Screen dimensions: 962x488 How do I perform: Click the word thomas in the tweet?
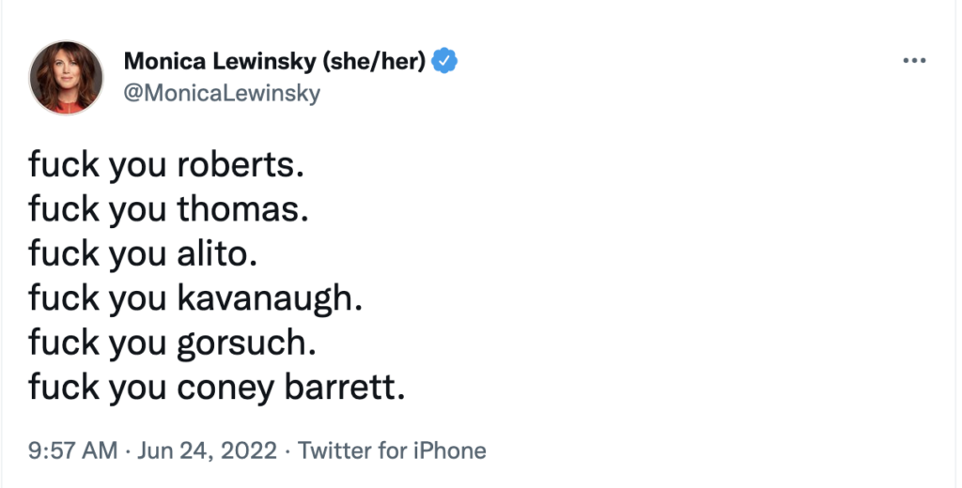242,209
